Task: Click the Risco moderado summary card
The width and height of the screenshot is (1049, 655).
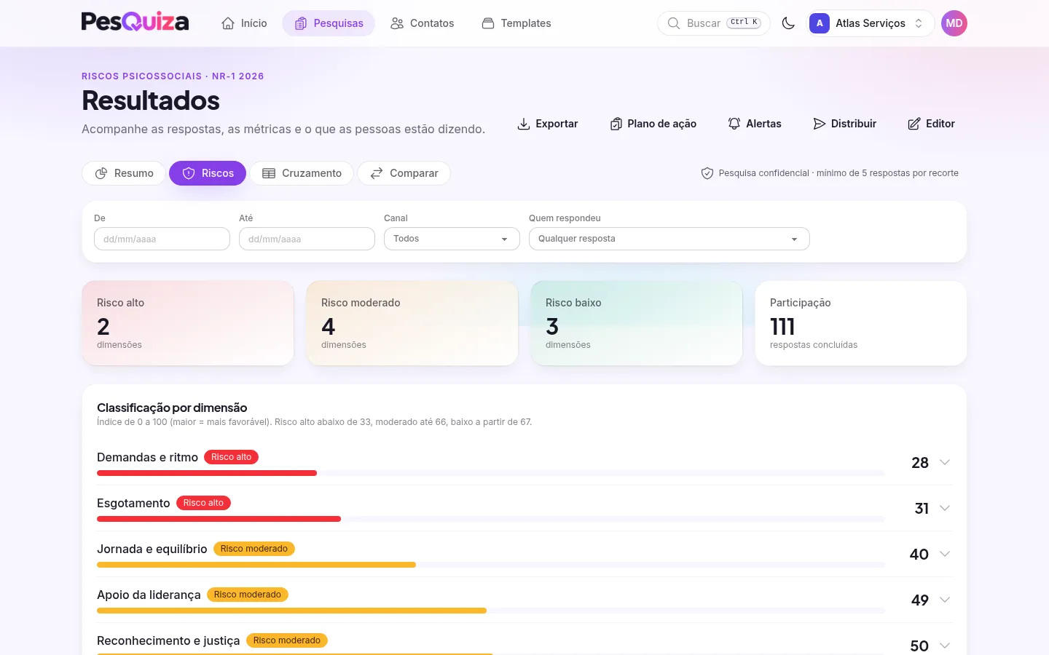Action: click(412, 323)
